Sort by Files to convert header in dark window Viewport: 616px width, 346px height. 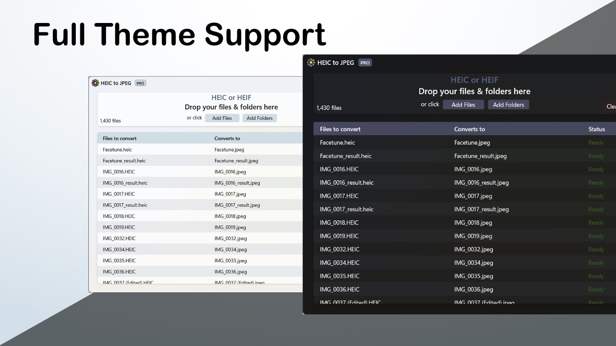click(340, 129)
